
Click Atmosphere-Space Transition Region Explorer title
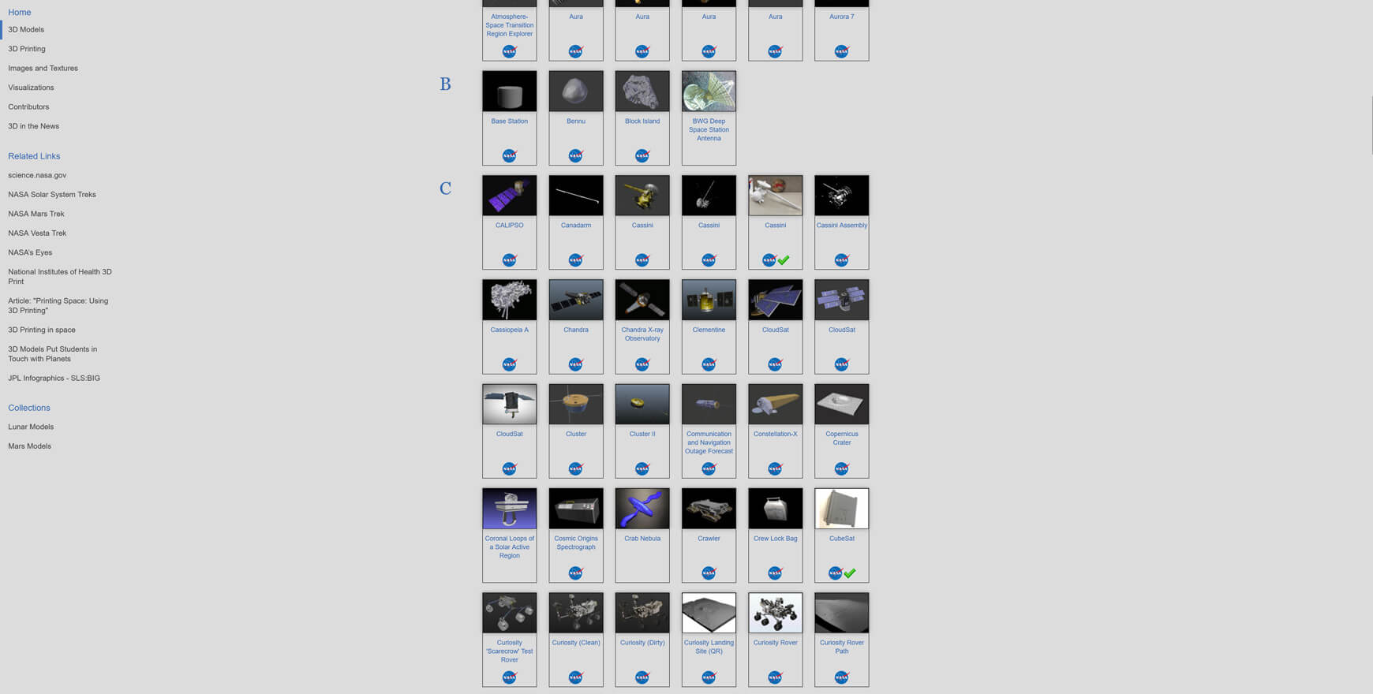(510, 25)
